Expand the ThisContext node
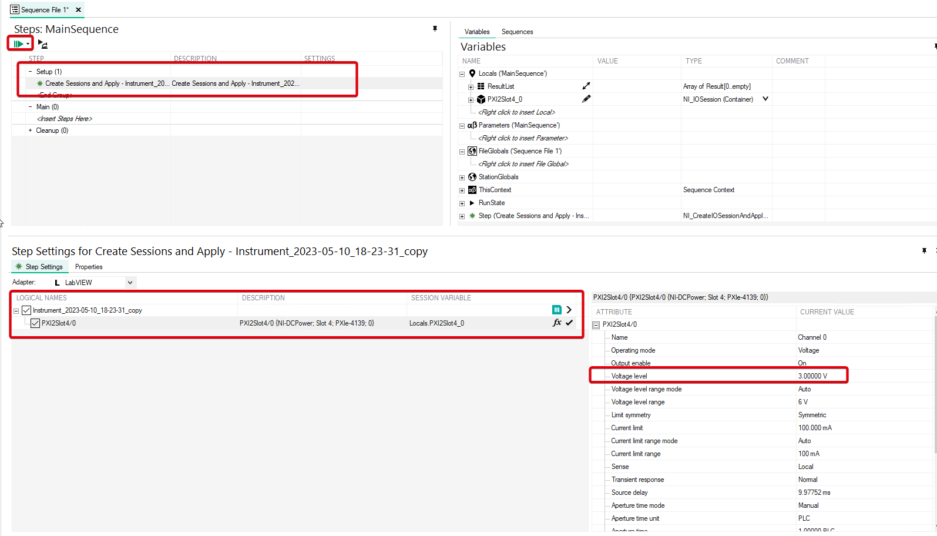Viewport: 937px width, 536px height. [x=462, y=190]
